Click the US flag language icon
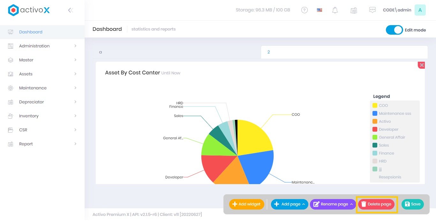The width and height of the screenshot is (436, 221). pos(319,10)
